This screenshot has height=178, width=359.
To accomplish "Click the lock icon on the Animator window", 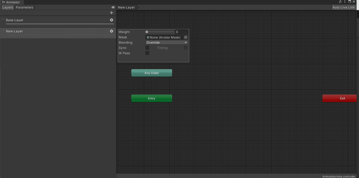I will click(x=340, y=2).
